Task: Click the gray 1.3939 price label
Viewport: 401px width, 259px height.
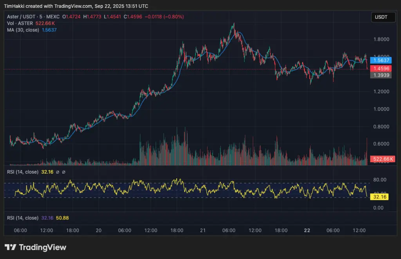Action: [381, 75]
